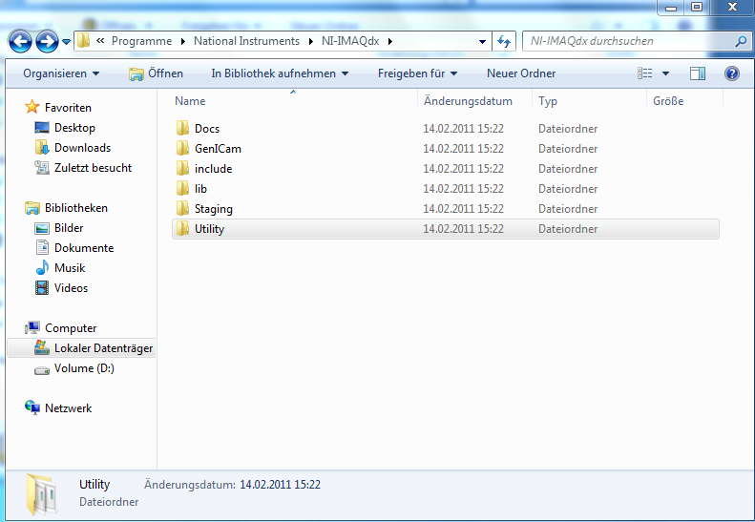Open Zuletzt besucht in navigation pane
755x522 pixels.
(x=93, y=168)
